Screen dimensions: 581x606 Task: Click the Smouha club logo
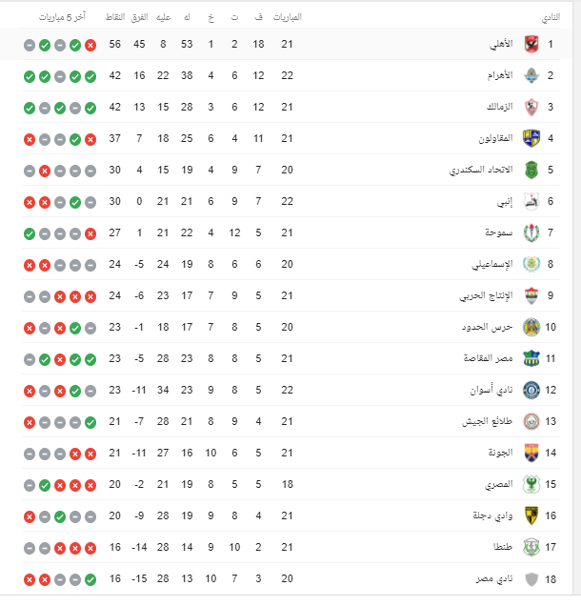point(531,233)
